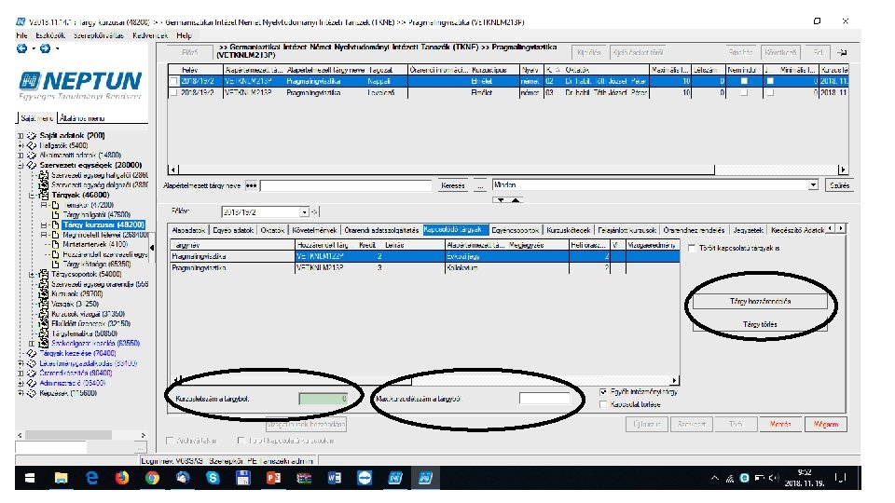The image size is (895, 503).
Task: Click the Sajat adatok (200) tree icon
Action: point(32,136)
